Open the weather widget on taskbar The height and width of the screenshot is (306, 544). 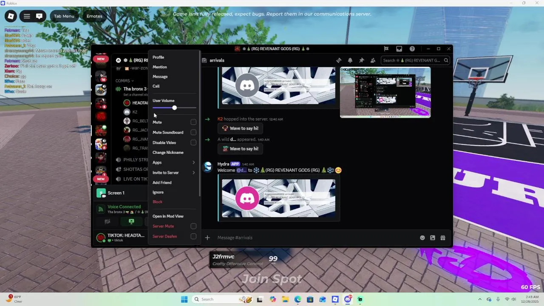pyautogui.click(x=14, y=299)
